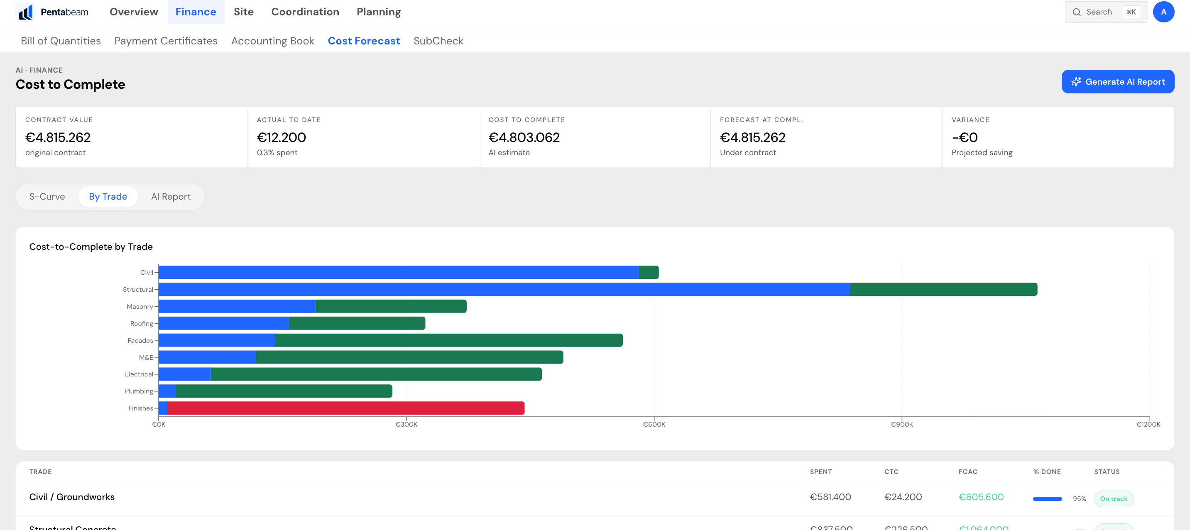Image resolution: width=1190 pixels, height=530 pixels.
Task: Click the Pentabeam logo icon
Action: 25,12
